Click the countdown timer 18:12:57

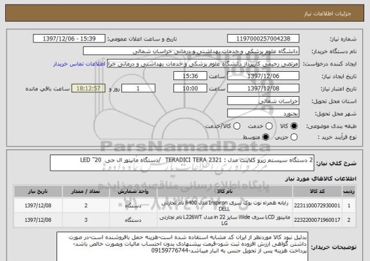[x=89, y=88]
